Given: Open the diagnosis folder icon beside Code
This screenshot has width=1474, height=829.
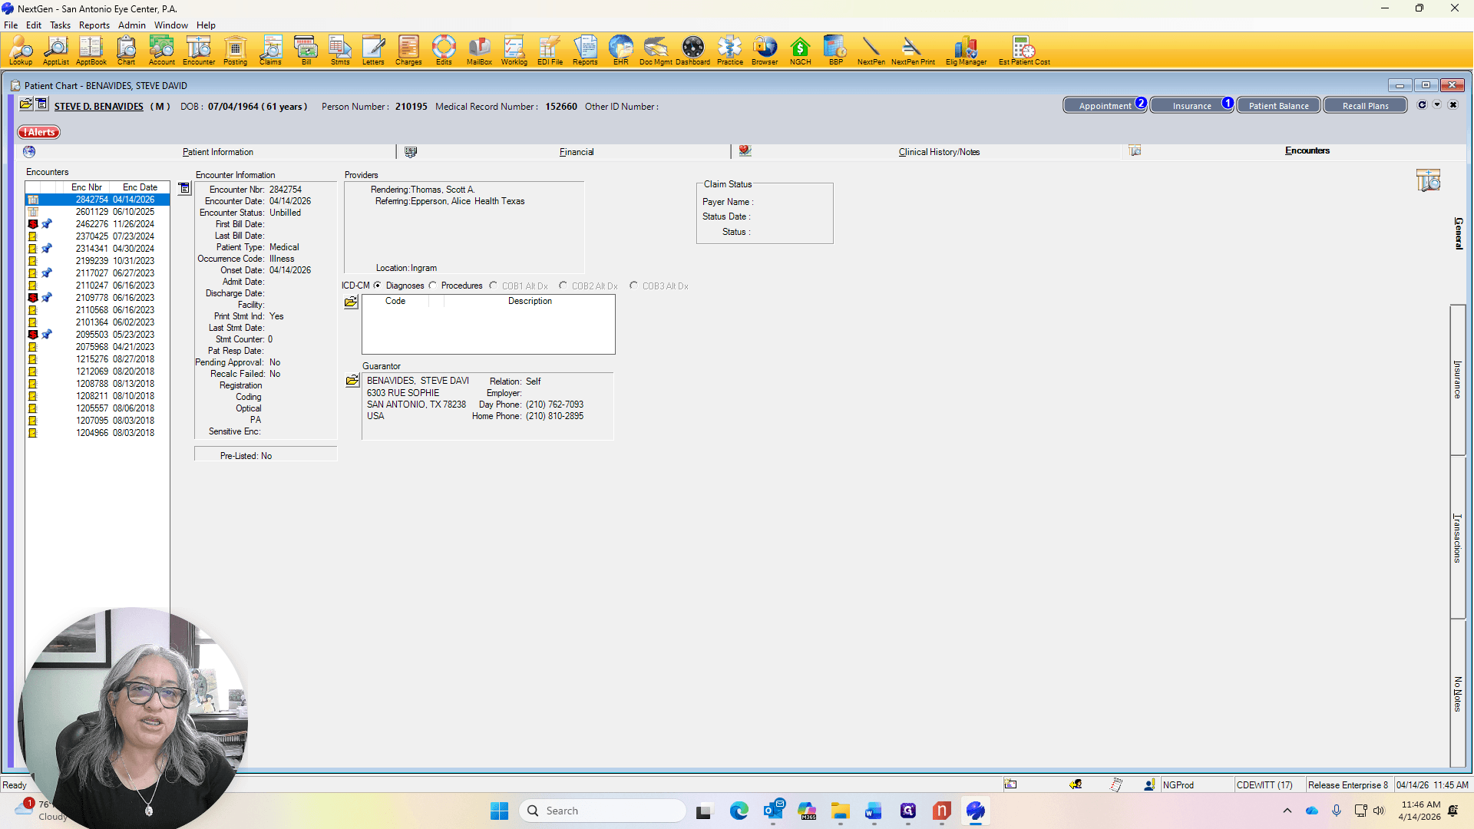Looking at the screenshot, I should [x=351, y=302].
